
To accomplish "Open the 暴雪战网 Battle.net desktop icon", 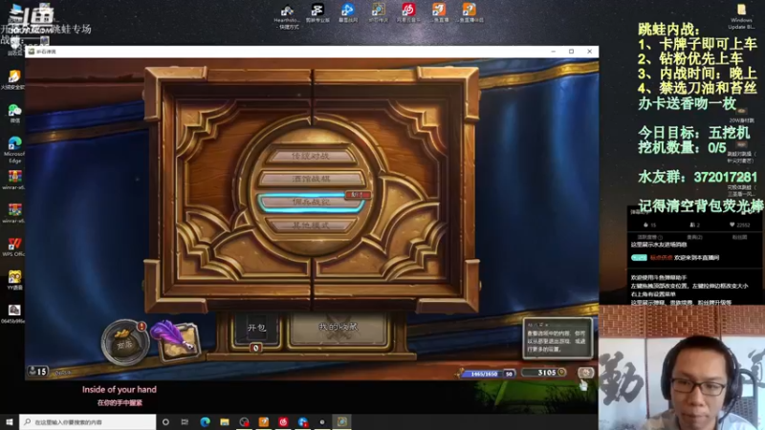I will click(348, 13).
